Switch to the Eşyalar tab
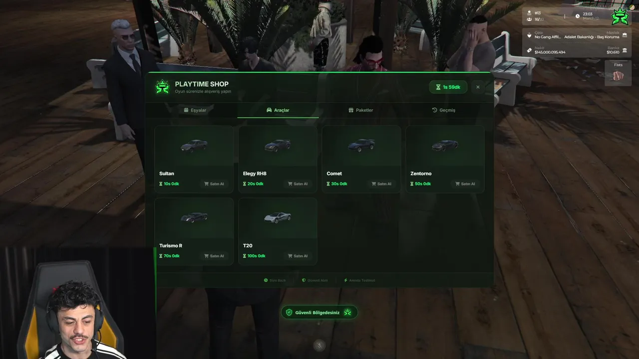 [195, 110]
